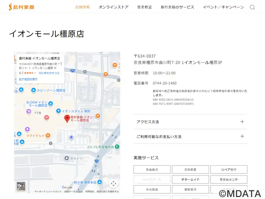
Task: Open the 102 件のクチコミ reviews link
Action: tap(49, 73)
